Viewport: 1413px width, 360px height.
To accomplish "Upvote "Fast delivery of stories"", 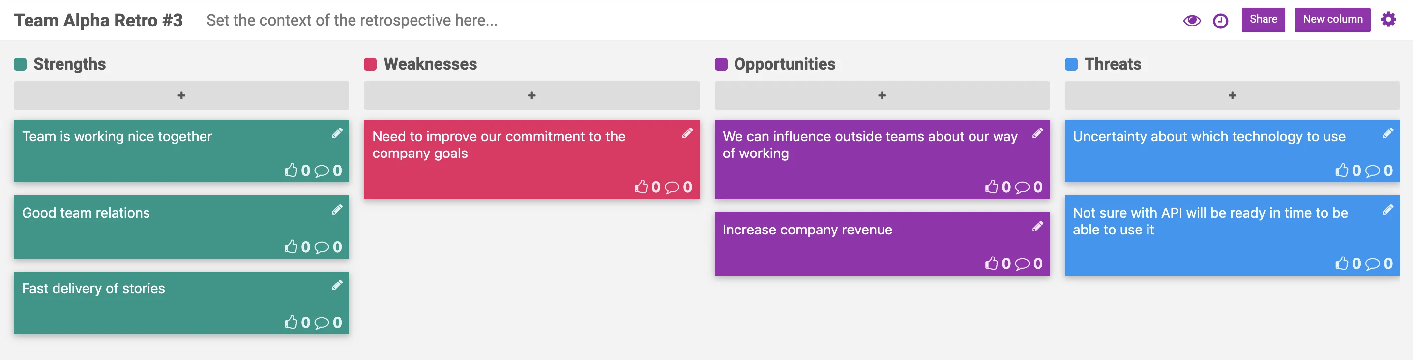I will tap(292, 322).
